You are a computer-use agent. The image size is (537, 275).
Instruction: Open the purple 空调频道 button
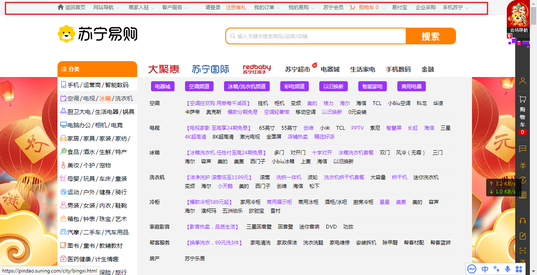(199, 86)
